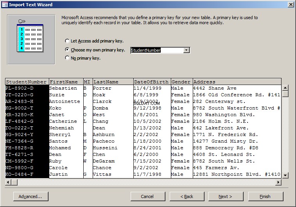Click the Finish button

[x=266, y=196]
